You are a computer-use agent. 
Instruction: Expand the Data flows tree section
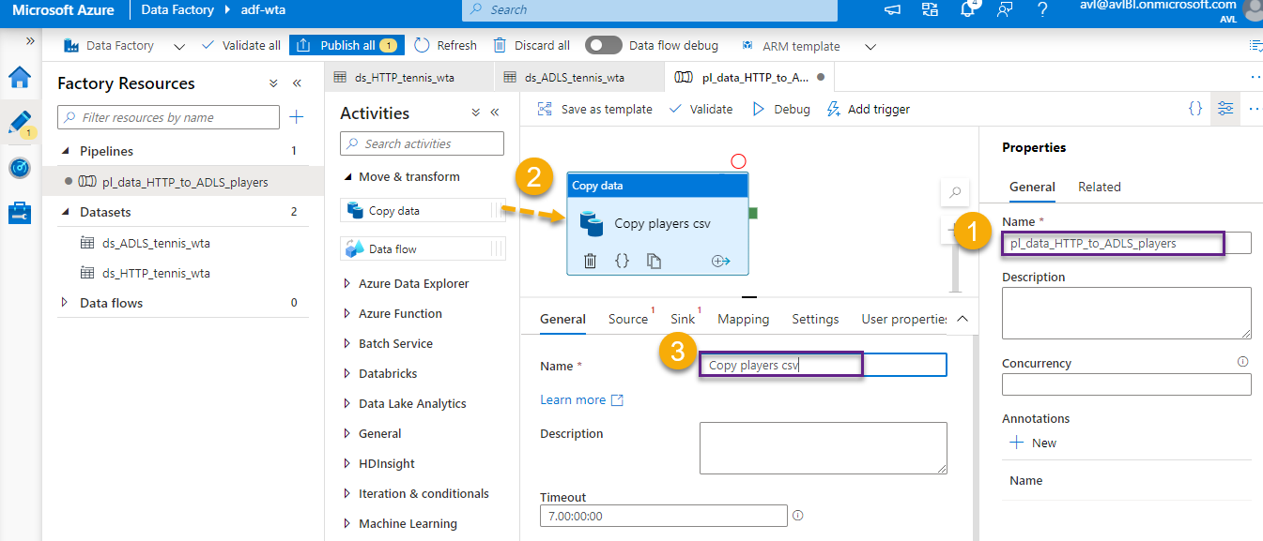[x=65, y=303]
